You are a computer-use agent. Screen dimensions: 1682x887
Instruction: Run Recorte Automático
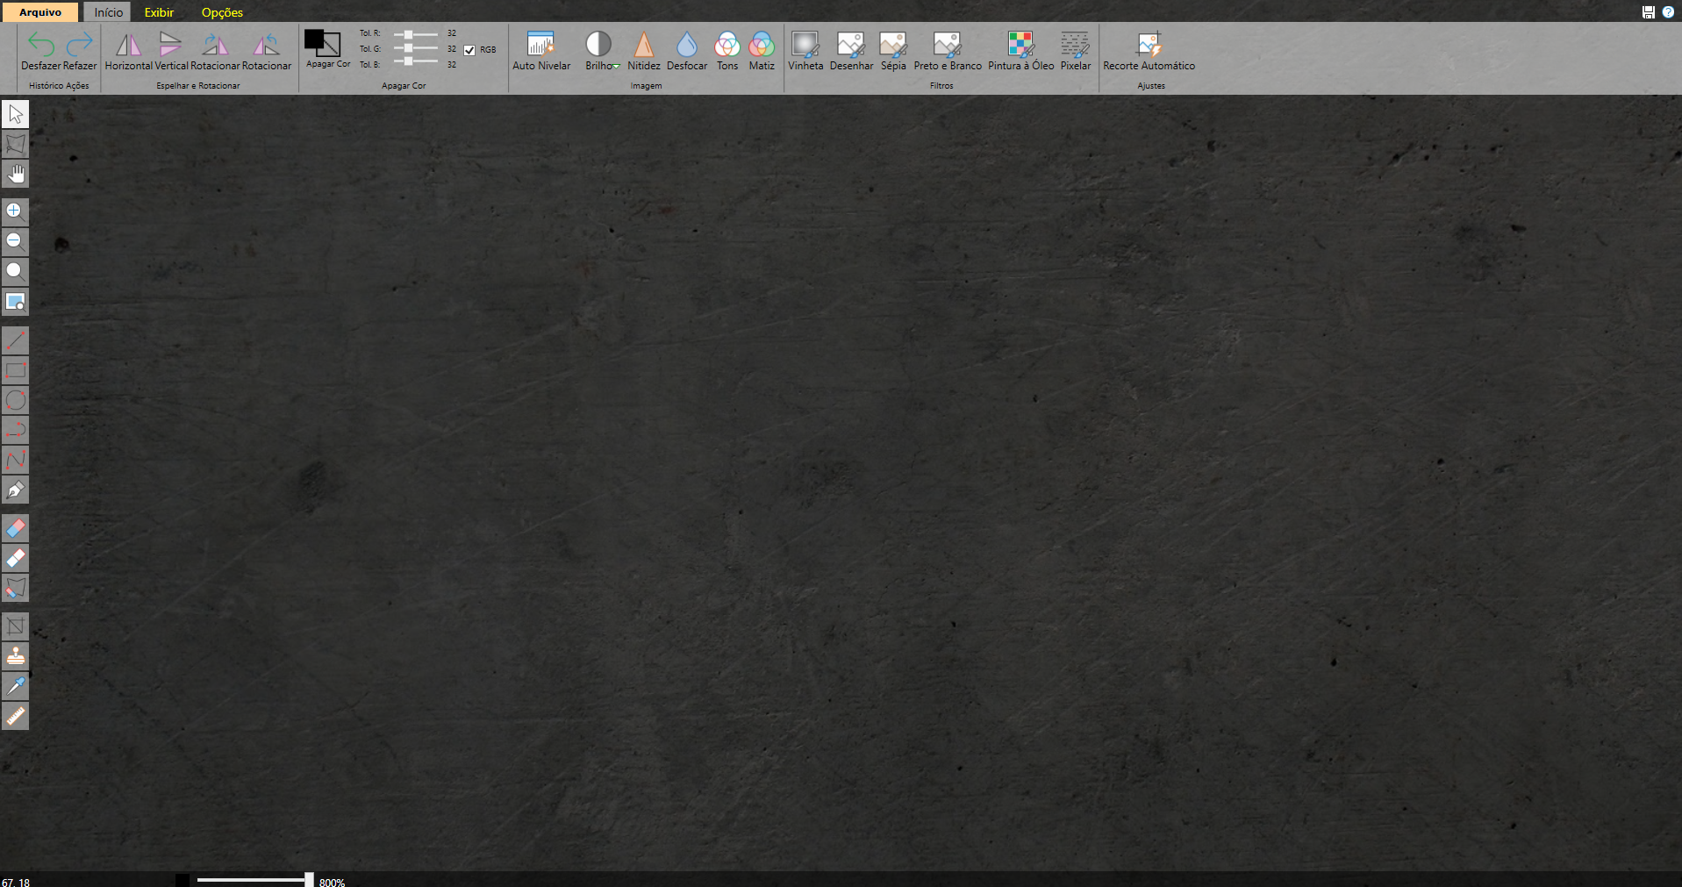tap(1149, 51)
